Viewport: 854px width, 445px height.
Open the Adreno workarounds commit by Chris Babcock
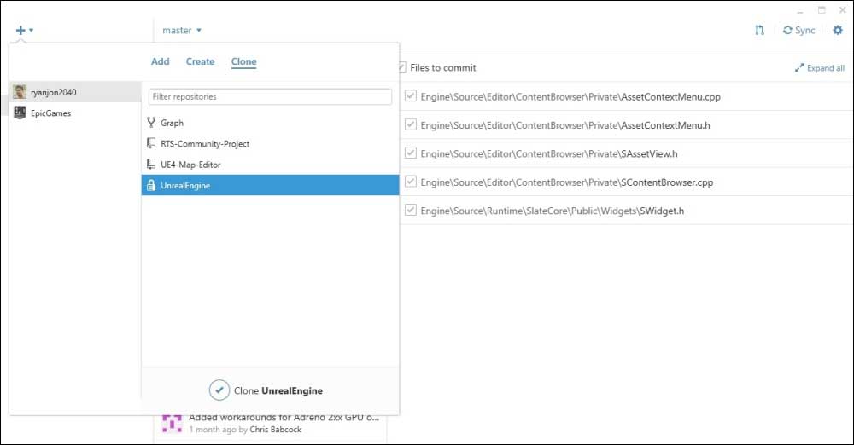[270, 425]
